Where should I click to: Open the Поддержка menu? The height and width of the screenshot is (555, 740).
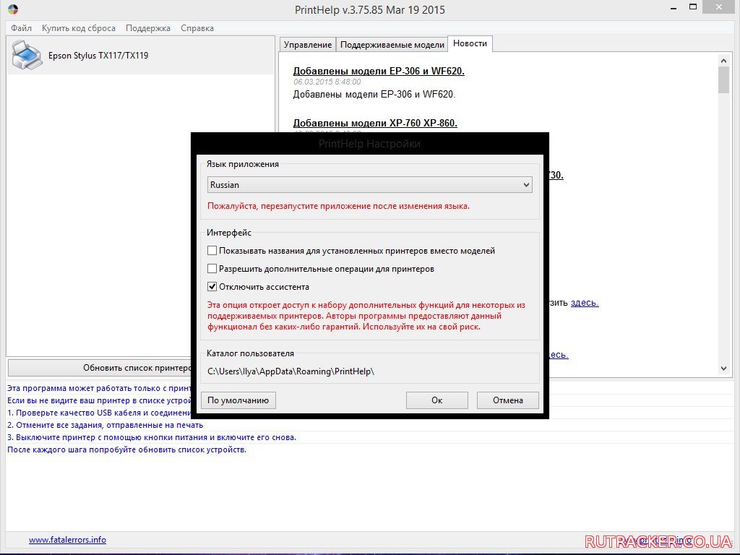pos(147,28)
